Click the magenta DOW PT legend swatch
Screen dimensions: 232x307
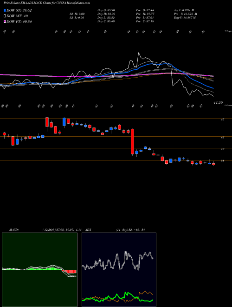(5, 21)
